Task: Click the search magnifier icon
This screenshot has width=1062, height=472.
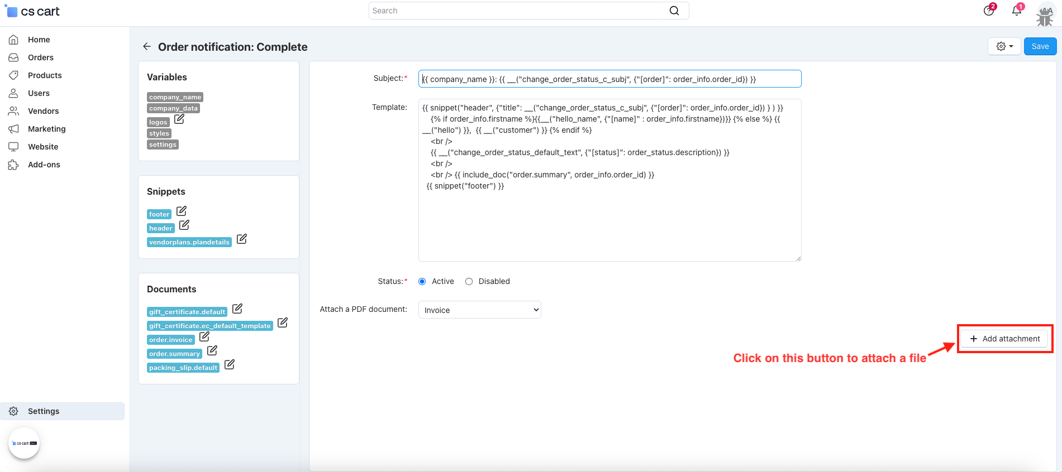Action: [674, 11]
